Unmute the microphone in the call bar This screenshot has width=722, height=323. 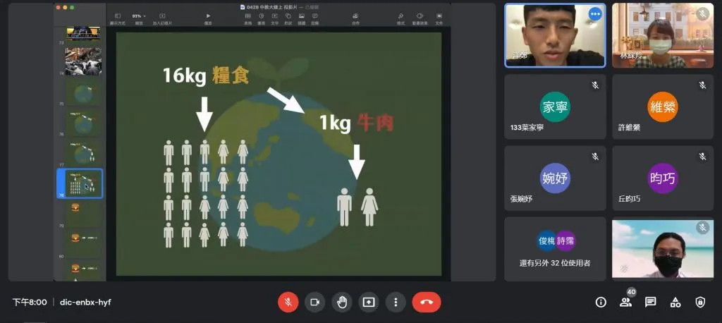(288, 302)
